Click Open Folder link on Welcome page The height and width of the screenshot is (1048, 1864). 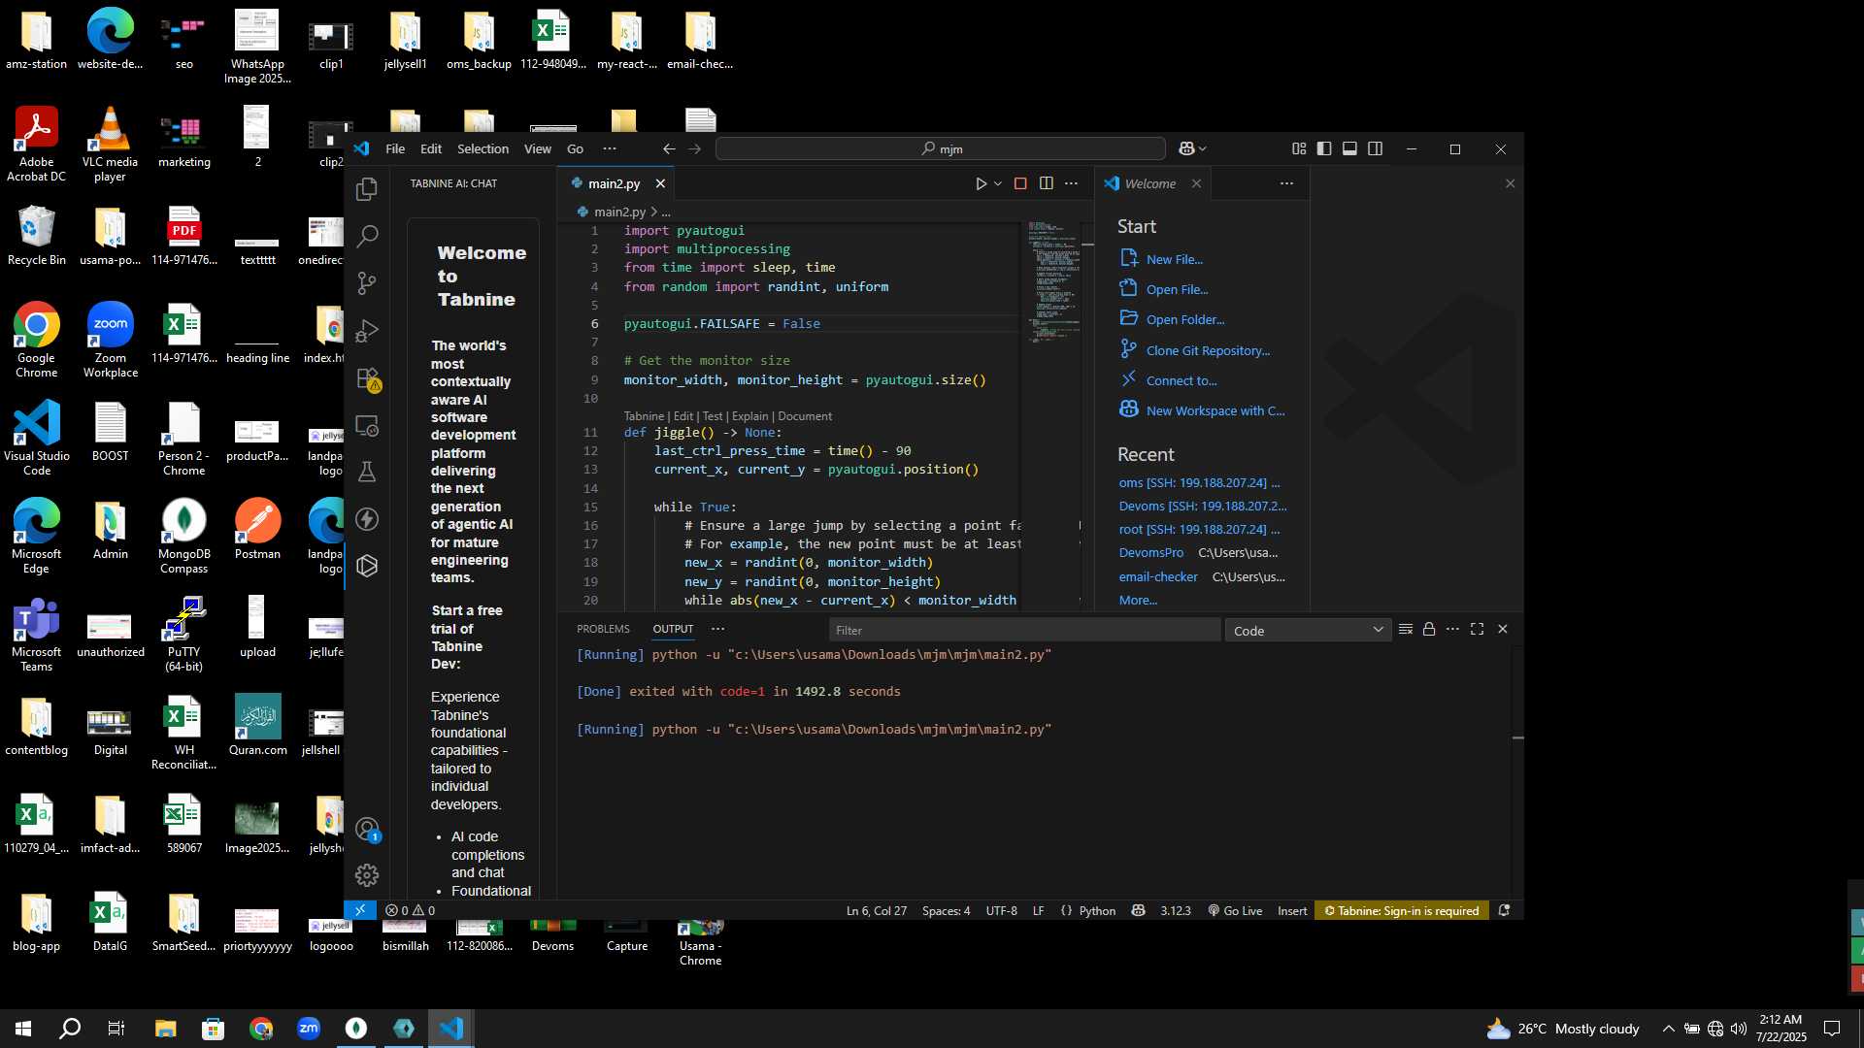1184,319
